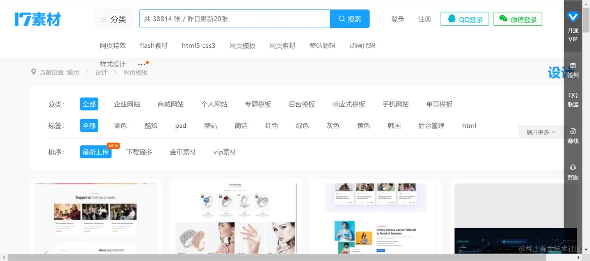Viewport: 590px width, 261px height.
Task: Filter category by 专题模板
Action: (258, 104)
